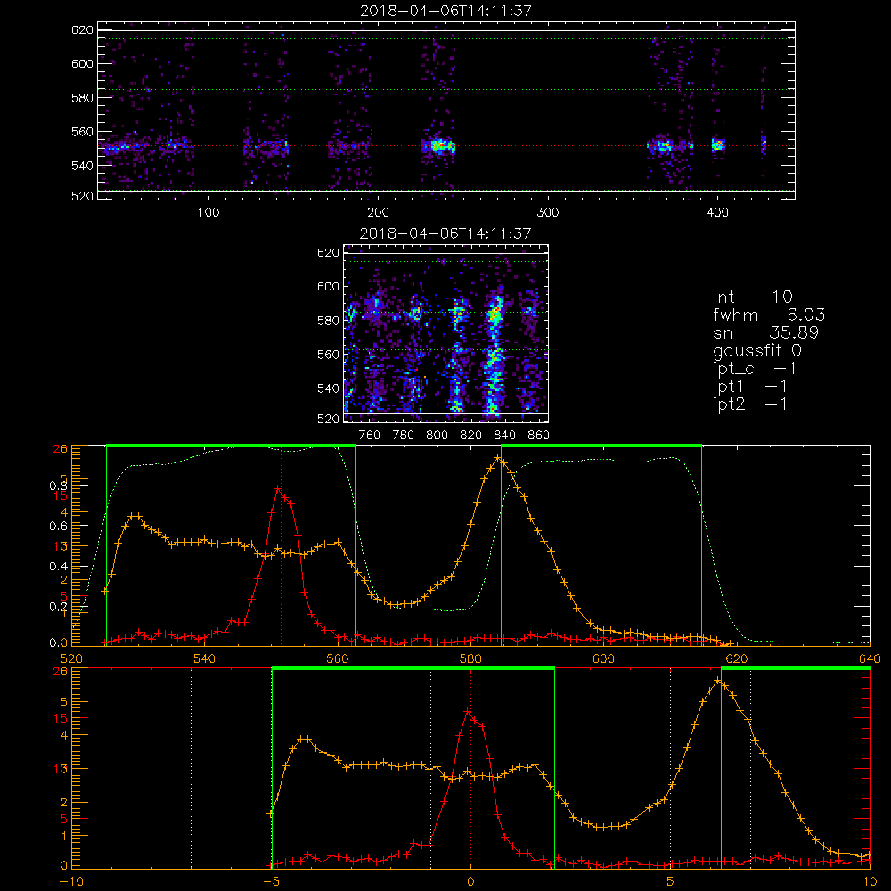Click the middle image panel title 2018-04-06T14:11:37
Screen dimensions: 891x891
click(x=445, y=233)
